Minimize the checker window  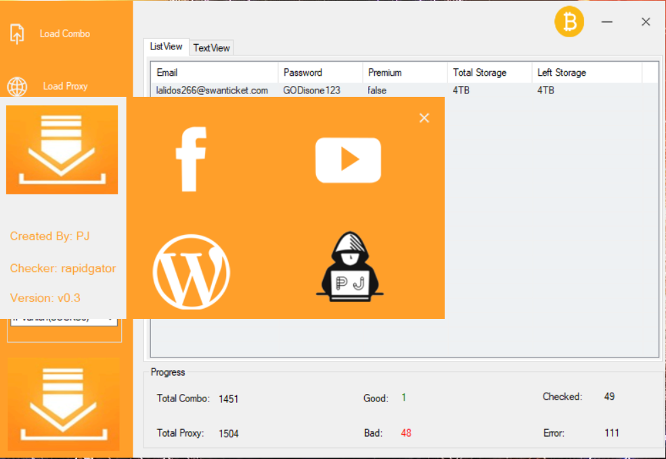pos(607,22)
